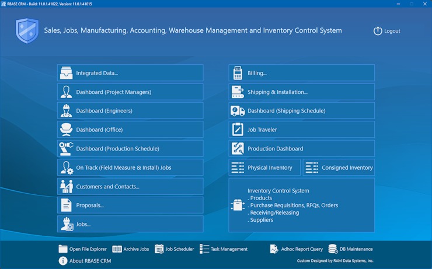432x269 pixels.
Task: Click the Office dashboard chair icon
Action: pos(66,130)
